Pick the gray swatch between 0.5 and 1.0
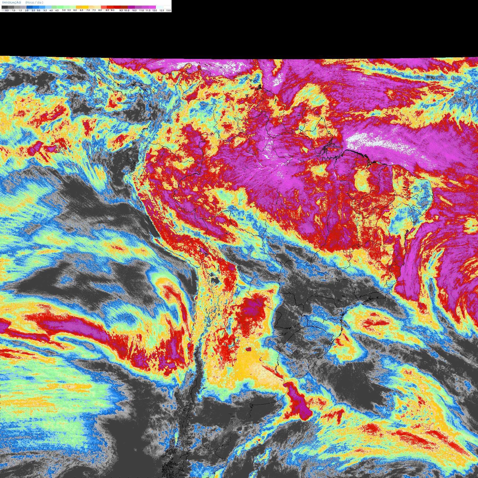 pos(11,7)
